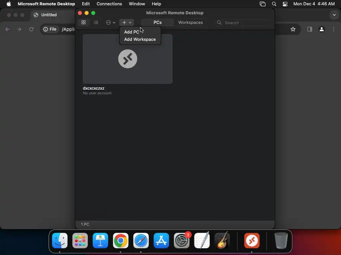The width and height of the screenshot is (341, 255).
Task: Select the PCs tab
Action: 158,22
